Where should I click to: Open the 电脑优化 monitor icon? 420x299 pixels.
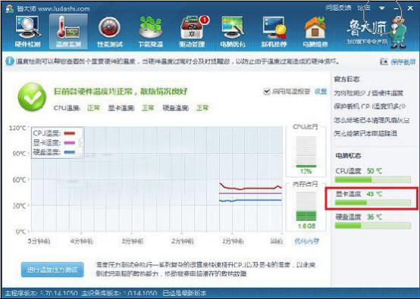(x=233, y=32)
